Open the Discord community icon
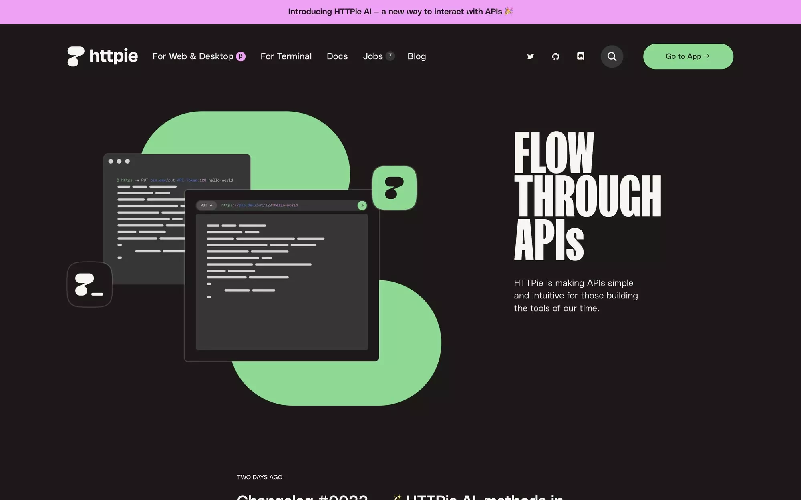Viewport: 801px width, 500px height. coord(581,56)
